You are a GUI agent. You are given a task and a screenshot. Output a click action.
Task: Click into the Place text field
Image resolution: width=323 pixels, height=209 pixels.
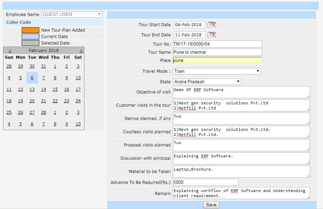pos(217,60)
